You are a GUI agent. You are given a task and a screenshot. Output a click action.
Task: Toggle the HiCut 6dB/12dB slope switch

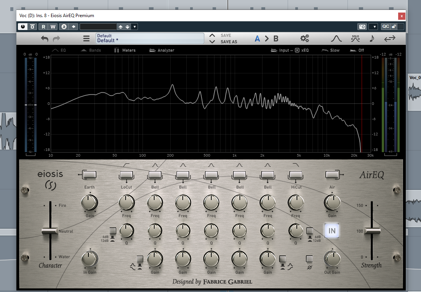coord(310,231)
